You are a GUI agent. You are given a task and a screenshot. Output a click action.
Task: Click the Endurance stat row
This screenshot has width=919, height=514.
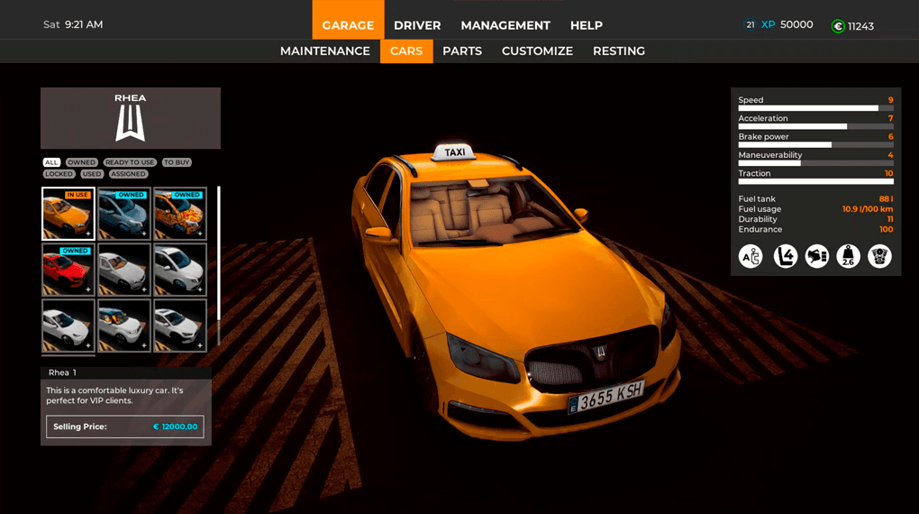815,229
